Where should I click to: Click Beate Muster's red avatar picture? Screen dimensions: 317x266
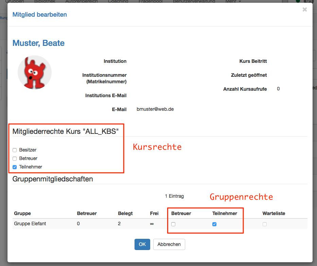pyautogui.click(x=34, y=72)
